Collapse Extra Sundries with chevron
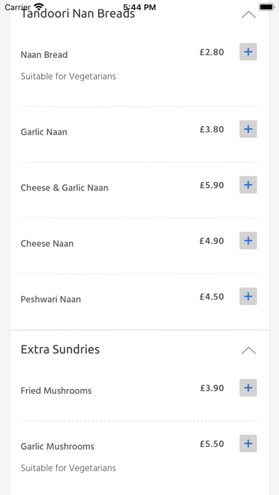Image resolution: width=279 pixels, height=495 pixels. (248, 351)
